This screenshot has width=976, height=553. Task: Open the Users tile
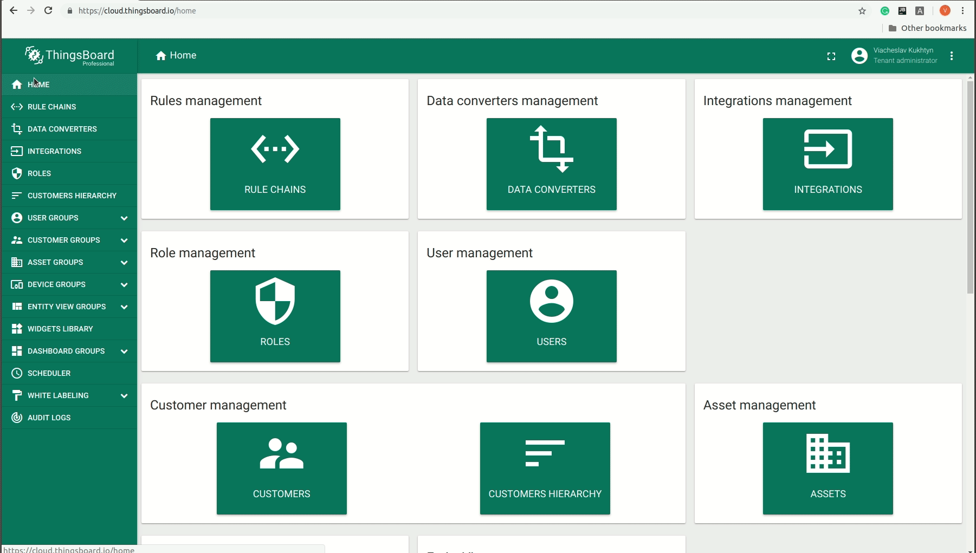click(551, 316)
